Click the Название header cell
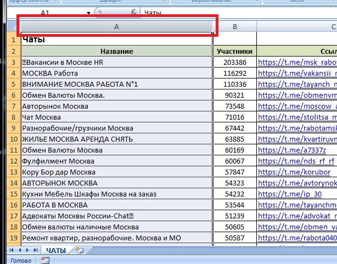 tap(116, 51)
